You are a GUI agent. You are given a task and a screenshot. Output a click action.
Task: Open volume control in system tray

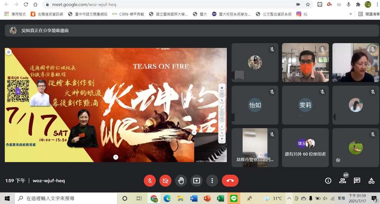tap(325, 198)
